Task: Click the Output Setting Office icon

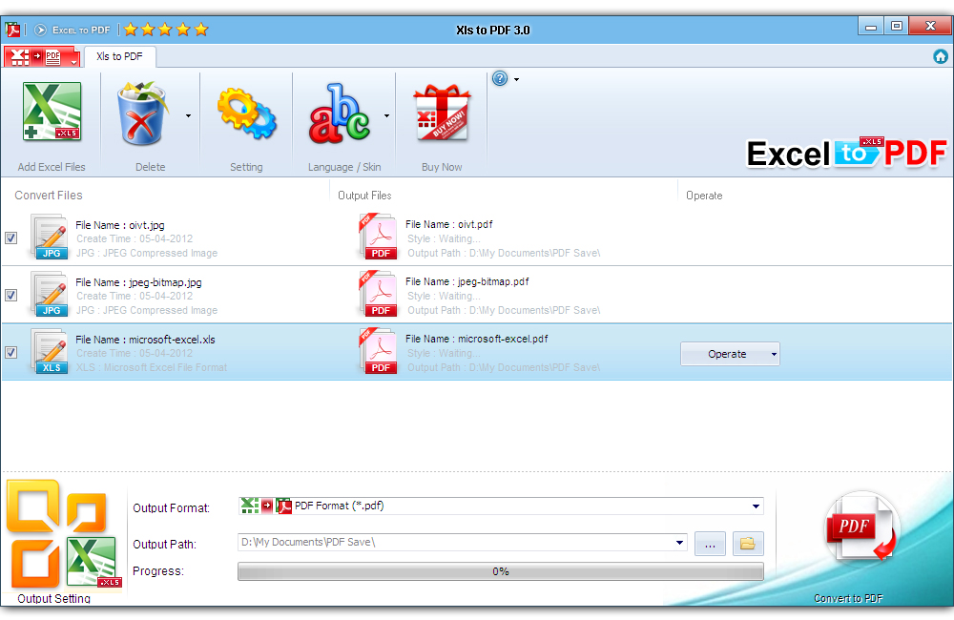Action: click(x=63, y=533)
